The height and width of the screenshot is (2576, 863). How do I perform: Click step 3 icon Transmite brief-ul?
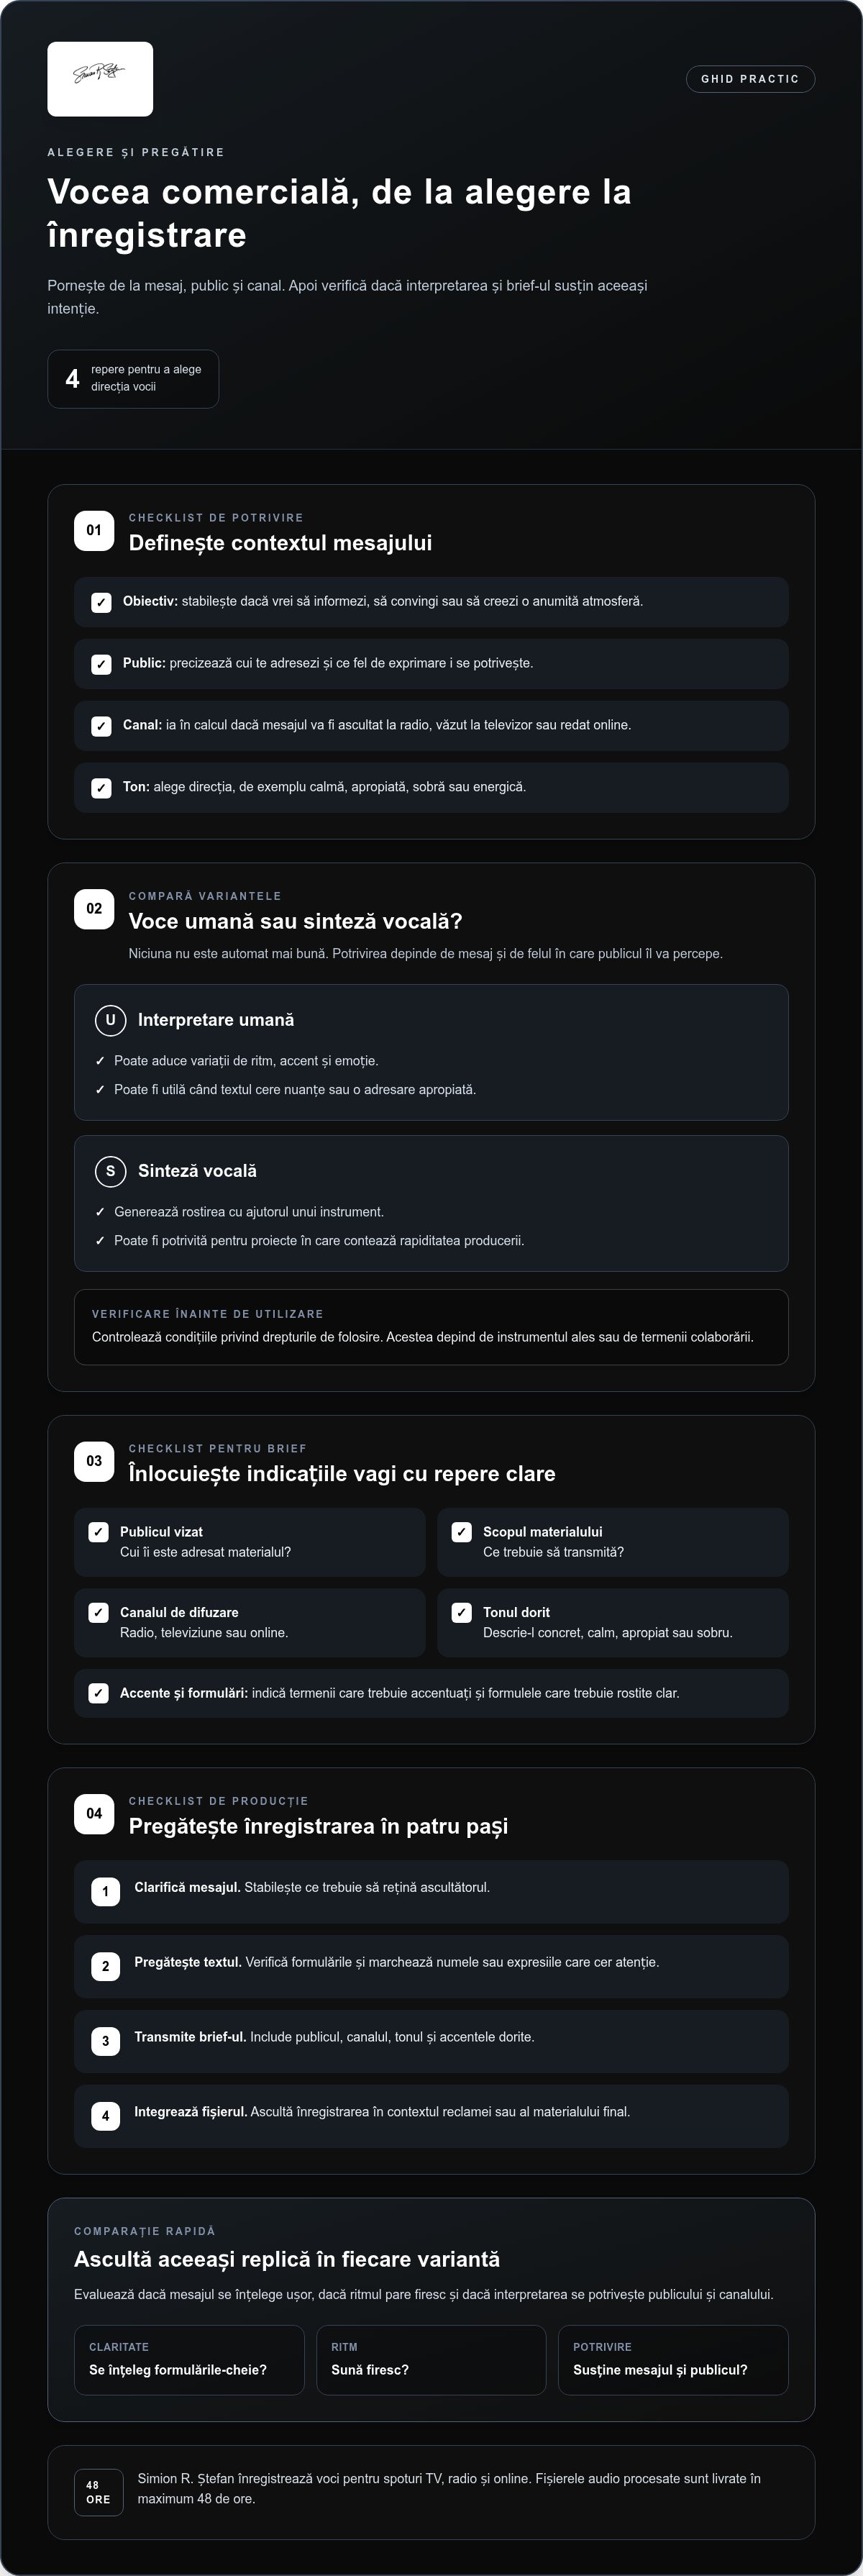[105, 2041]
